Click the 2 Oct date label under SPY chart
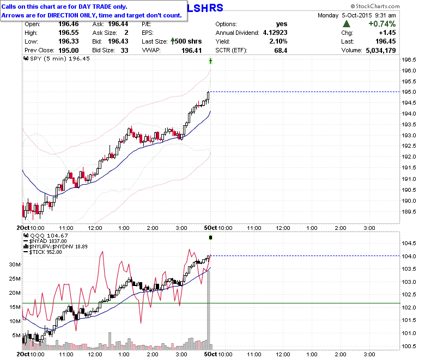Viewport: 425px width, 359px height. tap(23, 228)
